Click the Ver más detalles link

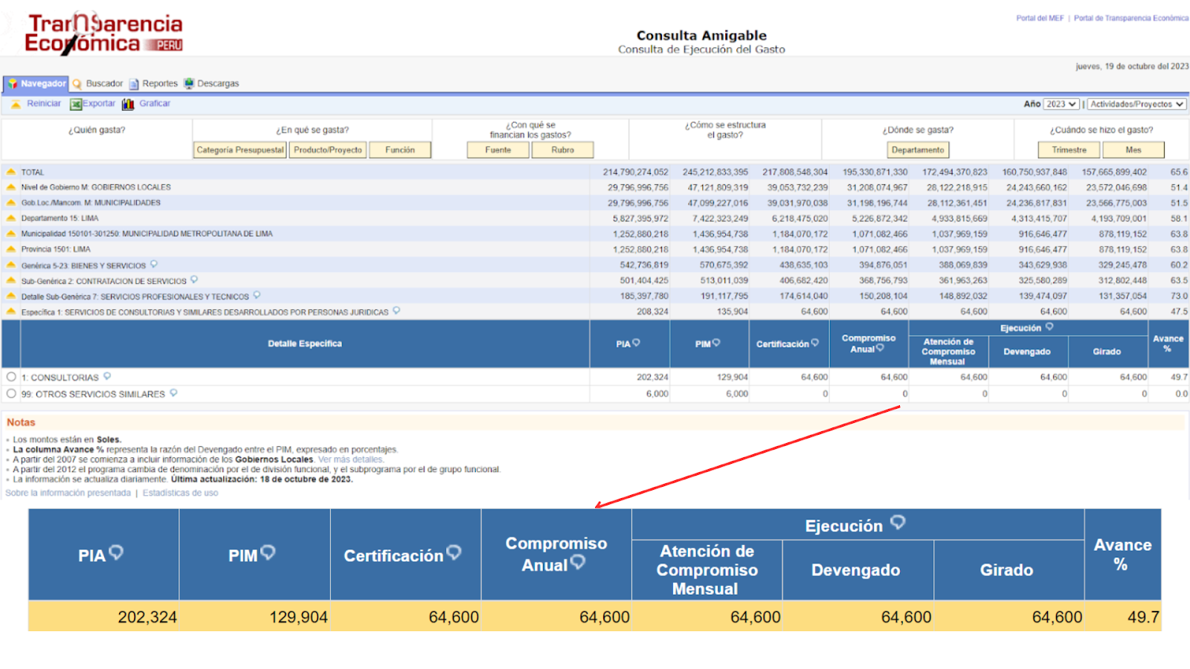350,459
